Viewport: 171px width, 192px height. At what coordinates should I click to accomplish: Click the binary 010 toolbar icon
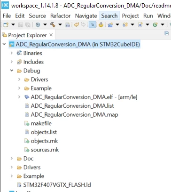coord(68,25)
